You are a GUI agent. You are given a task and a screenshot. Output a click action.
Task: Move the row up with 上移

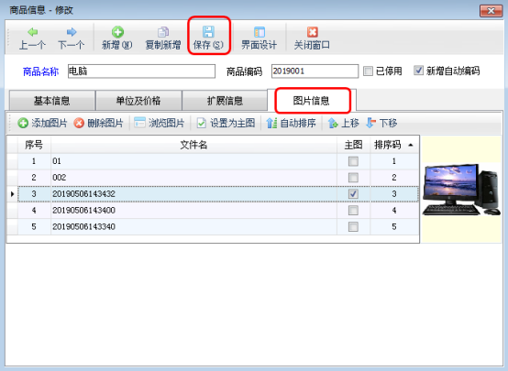[344, 123]
